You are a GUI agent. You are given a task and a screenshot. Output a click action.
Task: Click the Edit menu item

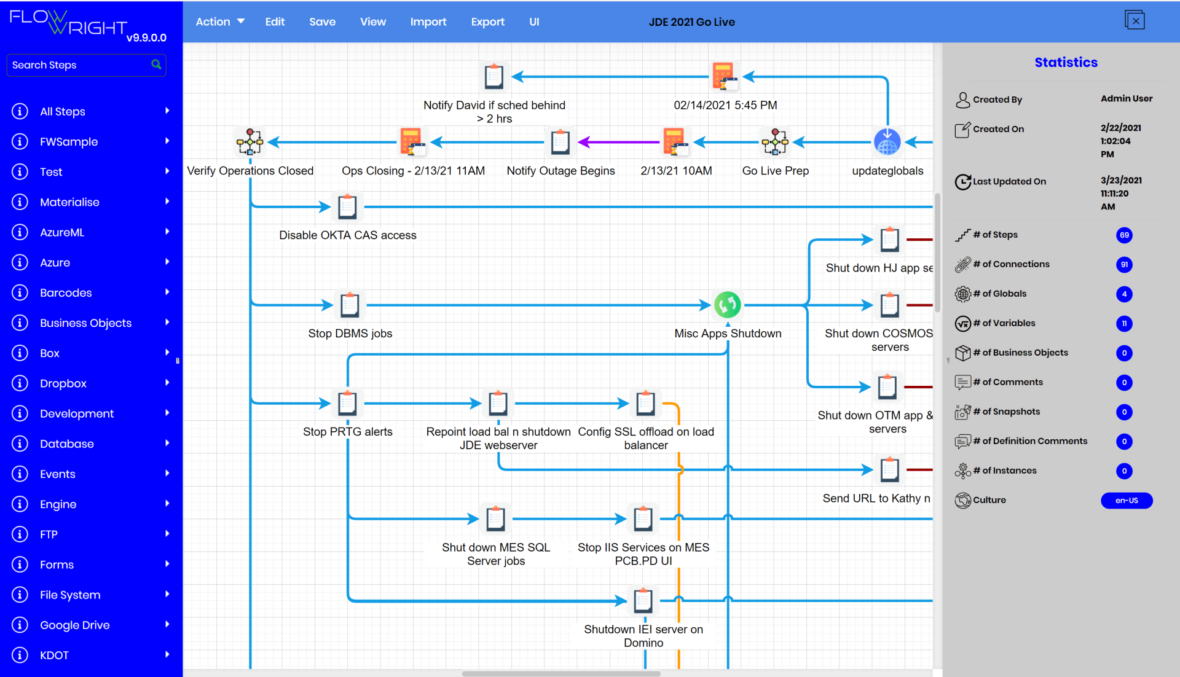(x=275, y=22)
